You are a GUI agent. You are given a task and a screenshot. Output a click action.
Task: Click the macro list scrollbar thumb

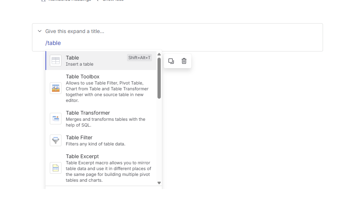159,78
